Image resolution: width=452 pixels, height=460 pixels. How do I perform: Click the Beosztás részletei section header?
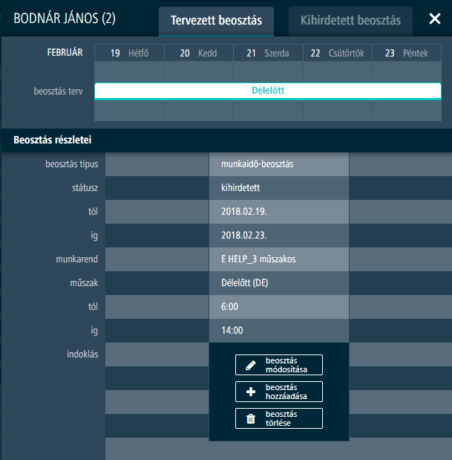coord(53,140)
